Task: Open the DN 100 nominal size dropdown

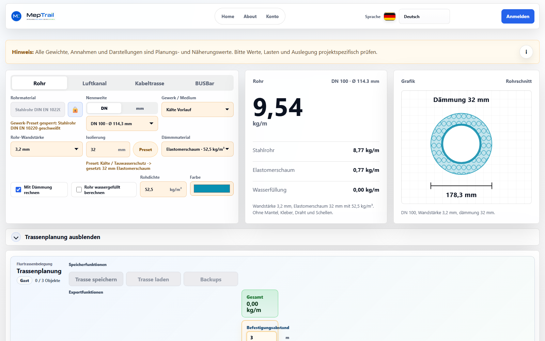Action: [x=122, y=123]
